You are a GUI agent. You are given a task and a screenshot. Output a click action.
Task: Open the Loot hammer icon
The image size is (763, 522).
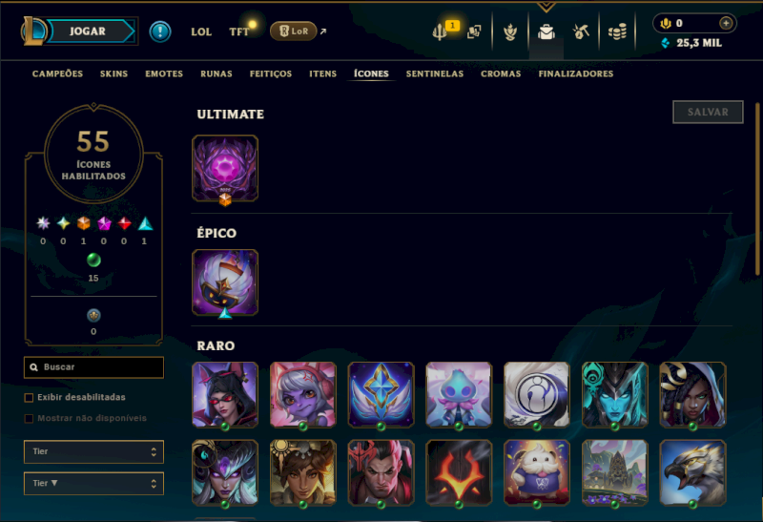pyautogui.click(x=581, y=32)
